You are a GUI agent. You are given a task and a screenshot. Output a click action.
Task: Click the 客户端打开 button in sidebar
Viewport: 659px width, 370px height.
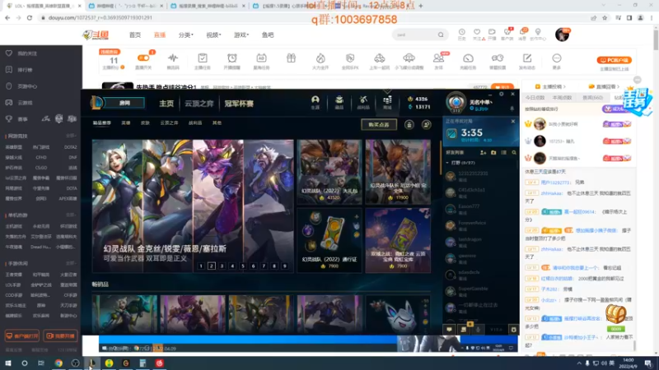[22, 335]
